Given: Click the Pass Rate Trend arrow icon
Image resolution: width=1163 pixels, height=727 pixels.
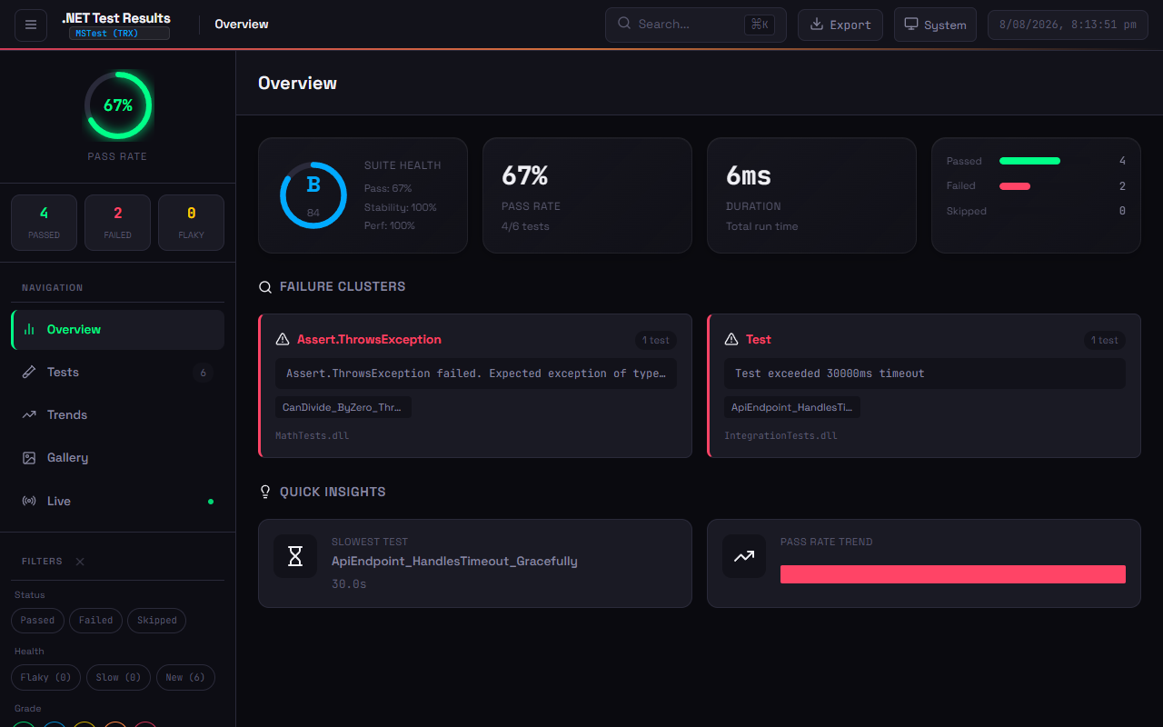Looking at the screenshot, I should 744,556.
